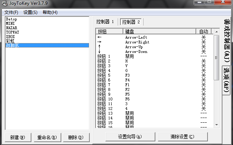Click the 新建(N) button
233x145 pixels.
(x=18, y=137)
